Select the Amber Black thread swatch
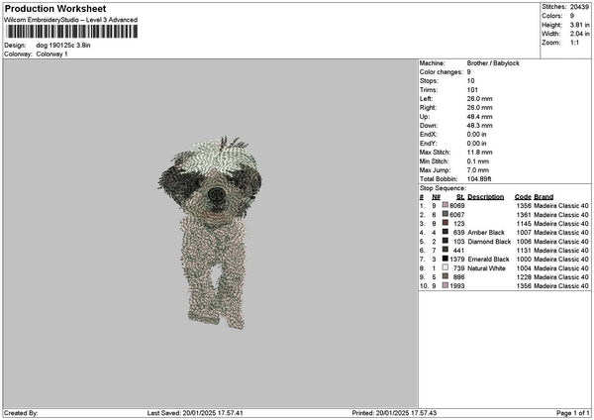The width and height of the screenshot is (594, 420). 445,232
